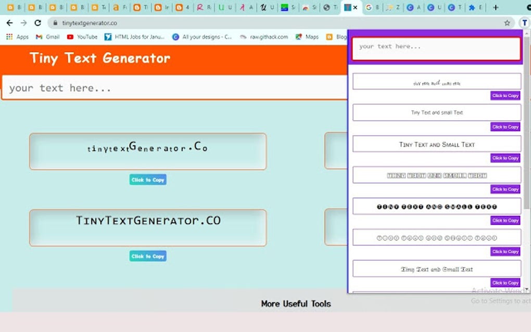Click Copy under TinyTextGenerator.CO small caps box
Viewport: 531px width, 332px height.
pyautogui.click(x=148, y=256)
